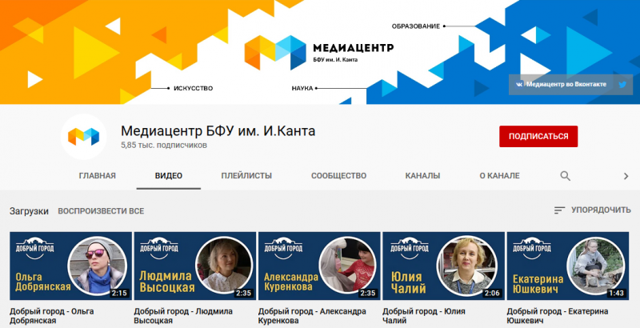The image size is (640, 328).
Task: Click Медиацентр logo in banner center
Action: click(x=318, y=53)
